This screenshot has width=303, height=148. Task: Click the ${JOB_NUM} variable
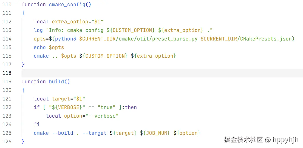[x=155, y=133]
